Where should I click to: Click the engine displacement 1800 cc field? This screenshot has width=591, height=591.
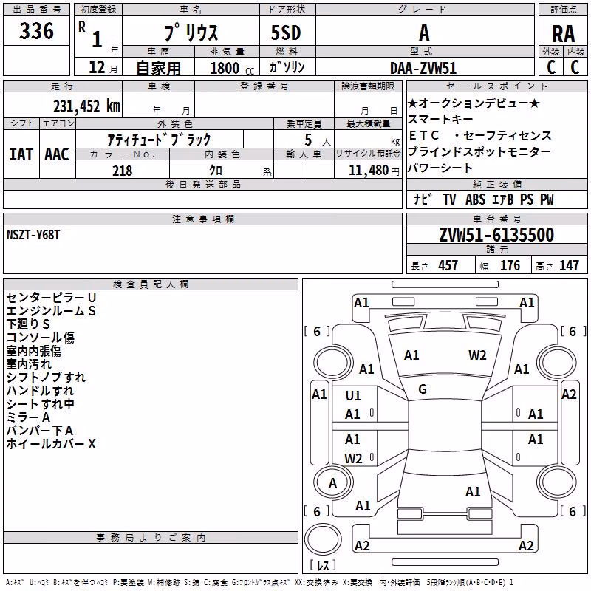tap(227, 68)
